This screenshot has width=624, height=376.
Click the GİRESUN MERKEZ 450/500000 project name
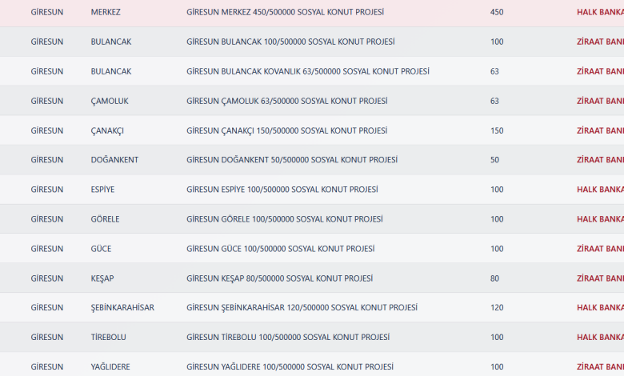pyautogui.click(x=284, y=13)
